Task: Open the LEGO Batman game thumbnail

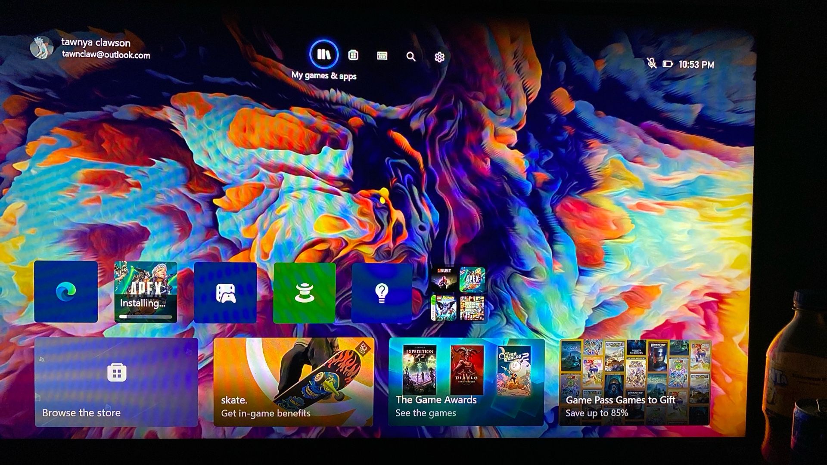Action: [x=444, y=308]
